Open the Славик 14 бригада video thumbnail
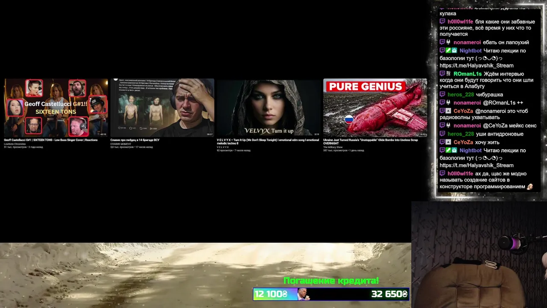Viewport: 547px width, 308px height. (162, 108)
